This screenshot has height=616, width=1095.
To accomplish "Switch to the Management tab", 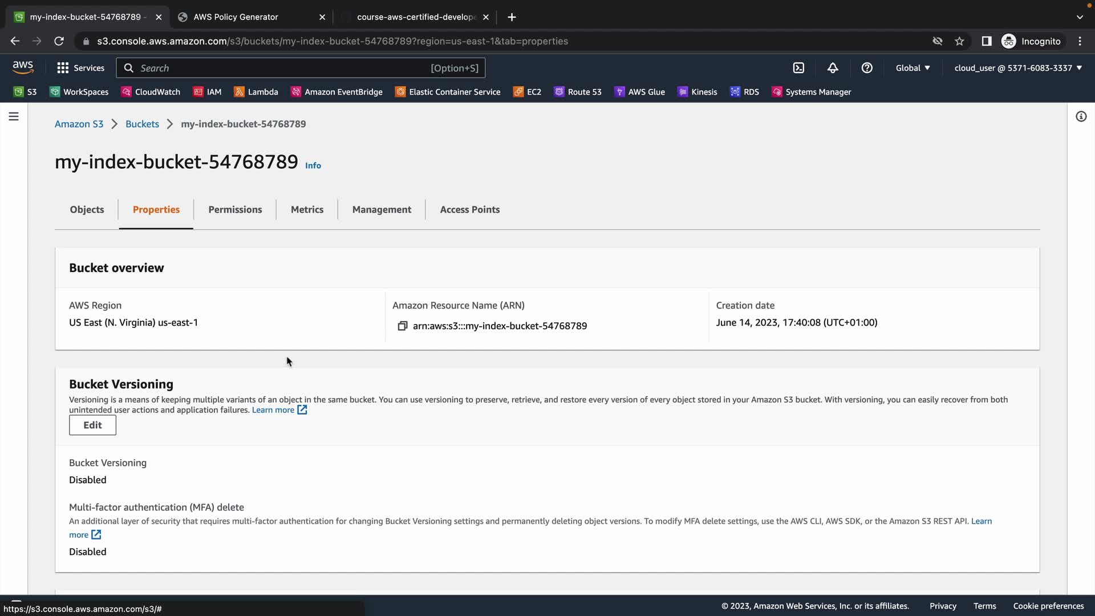I will coord(382,209).
